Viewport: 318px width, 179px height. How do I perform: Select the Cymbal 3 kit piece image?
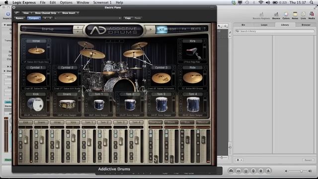point(161,78)
